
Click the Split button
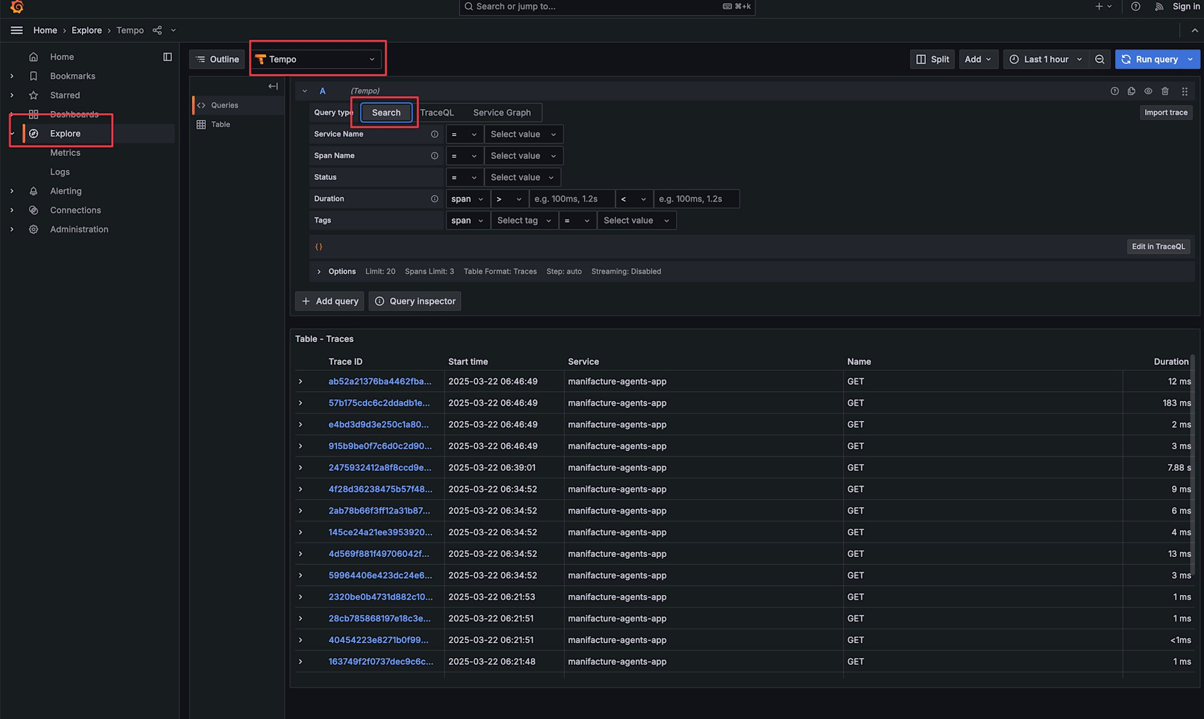[932, 59]
